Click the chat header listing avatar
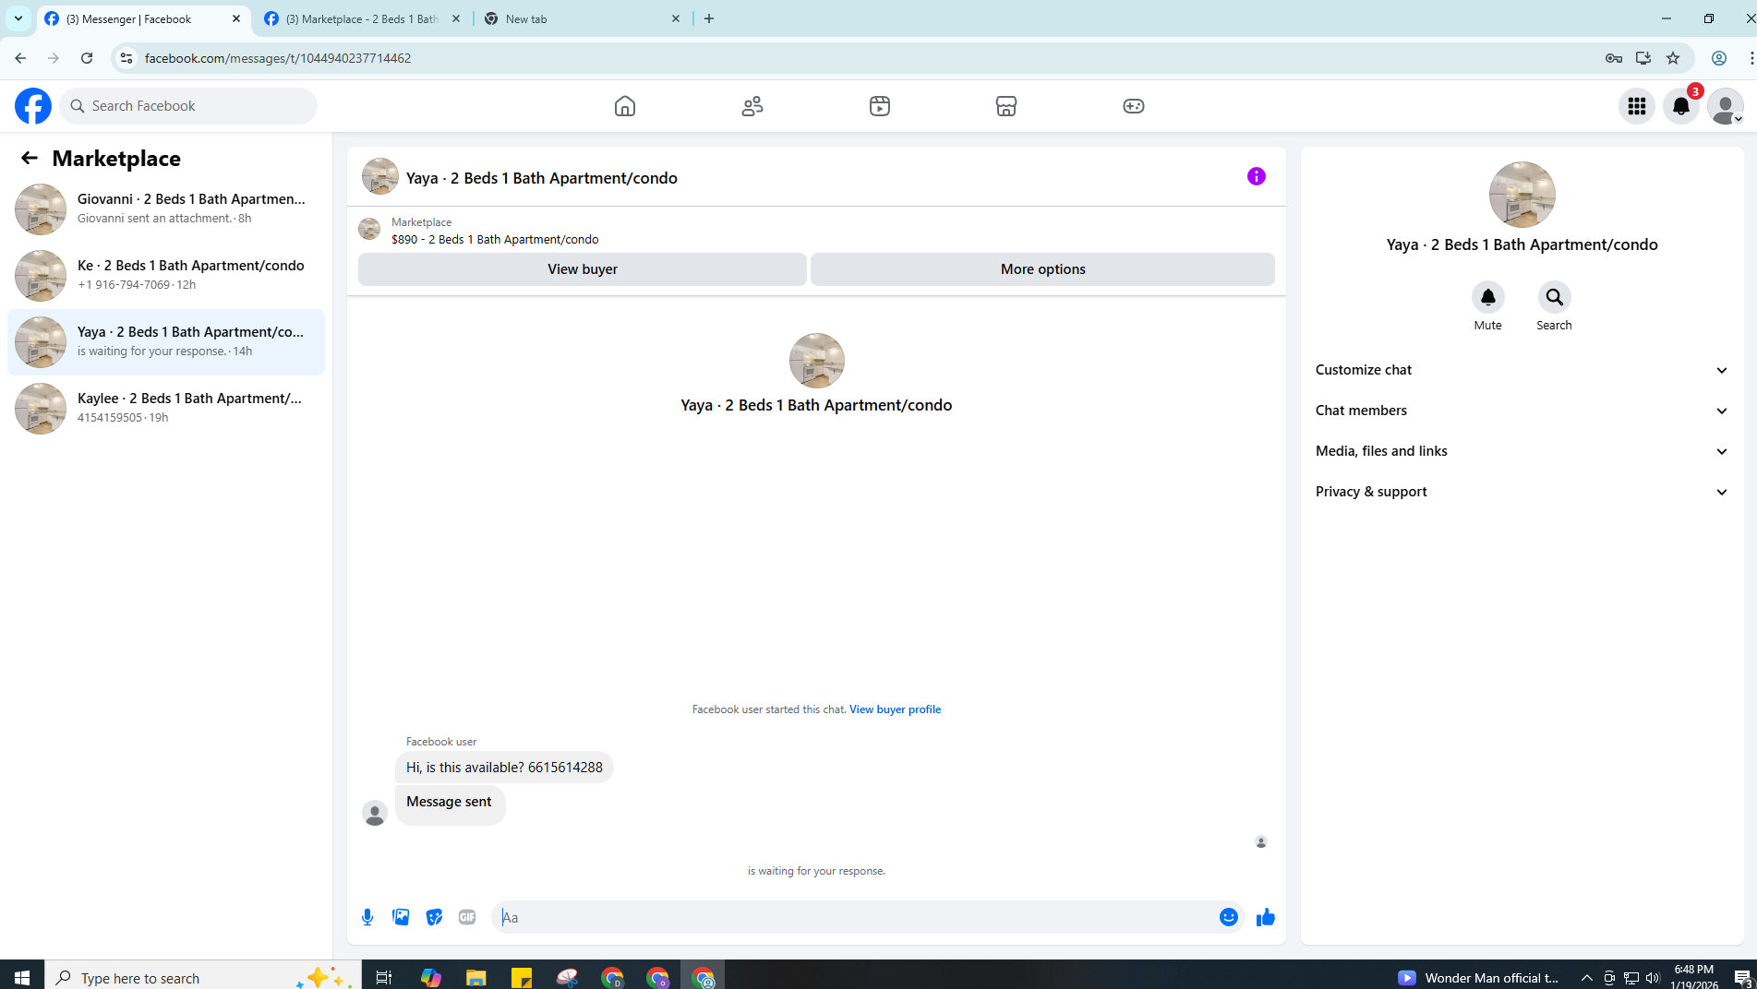This screenshot has width=1757, height=989. [x=380, y=176]
